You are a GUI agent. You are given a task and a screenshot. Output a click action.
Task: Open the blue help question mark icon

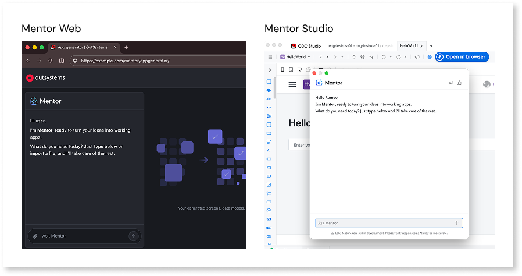[x=430, y=57]
